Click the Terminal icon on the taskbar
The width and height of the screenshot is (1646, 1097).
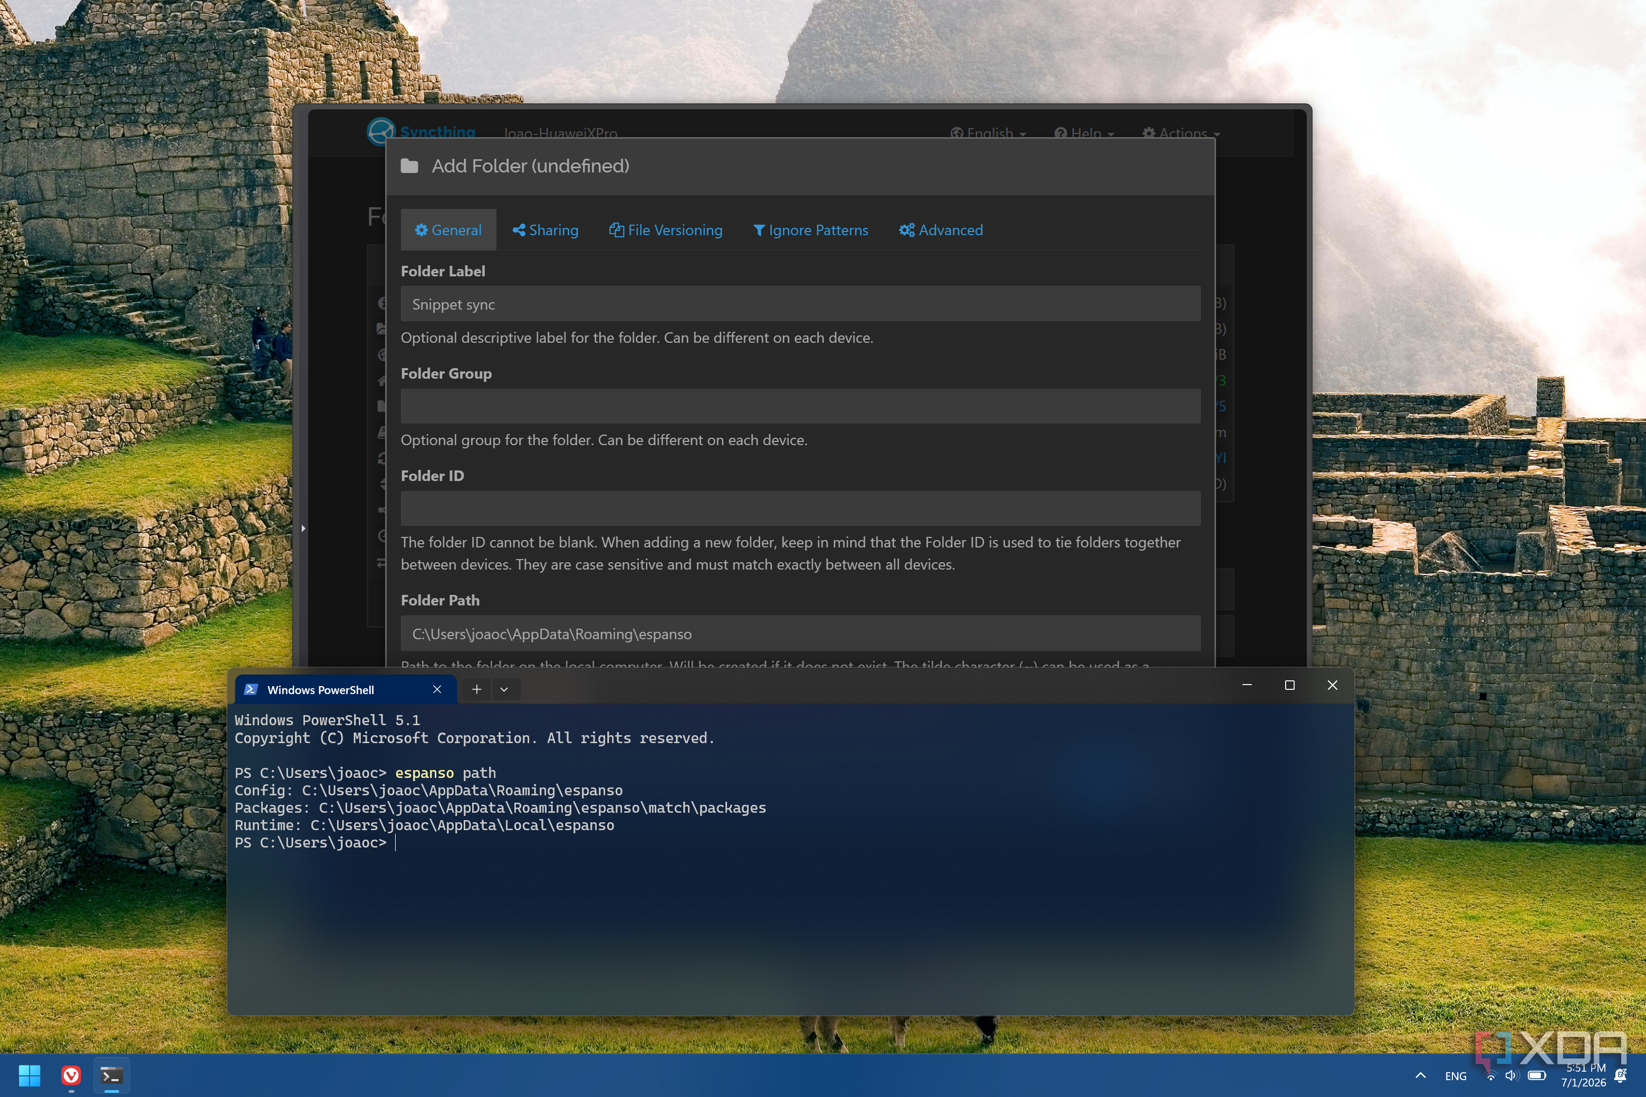[111, 1075]
